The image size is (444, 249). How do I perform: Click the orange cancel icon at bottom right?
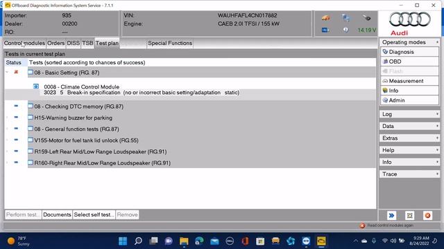click(x=427, y=216)
